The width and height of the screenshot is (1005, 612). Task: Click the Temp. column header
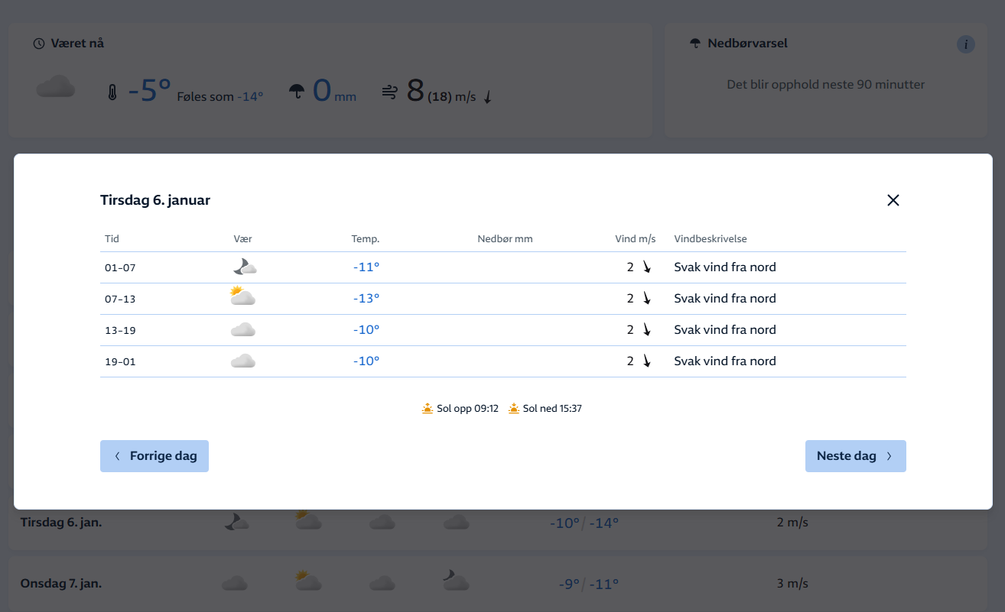click(x=366, y=239)
